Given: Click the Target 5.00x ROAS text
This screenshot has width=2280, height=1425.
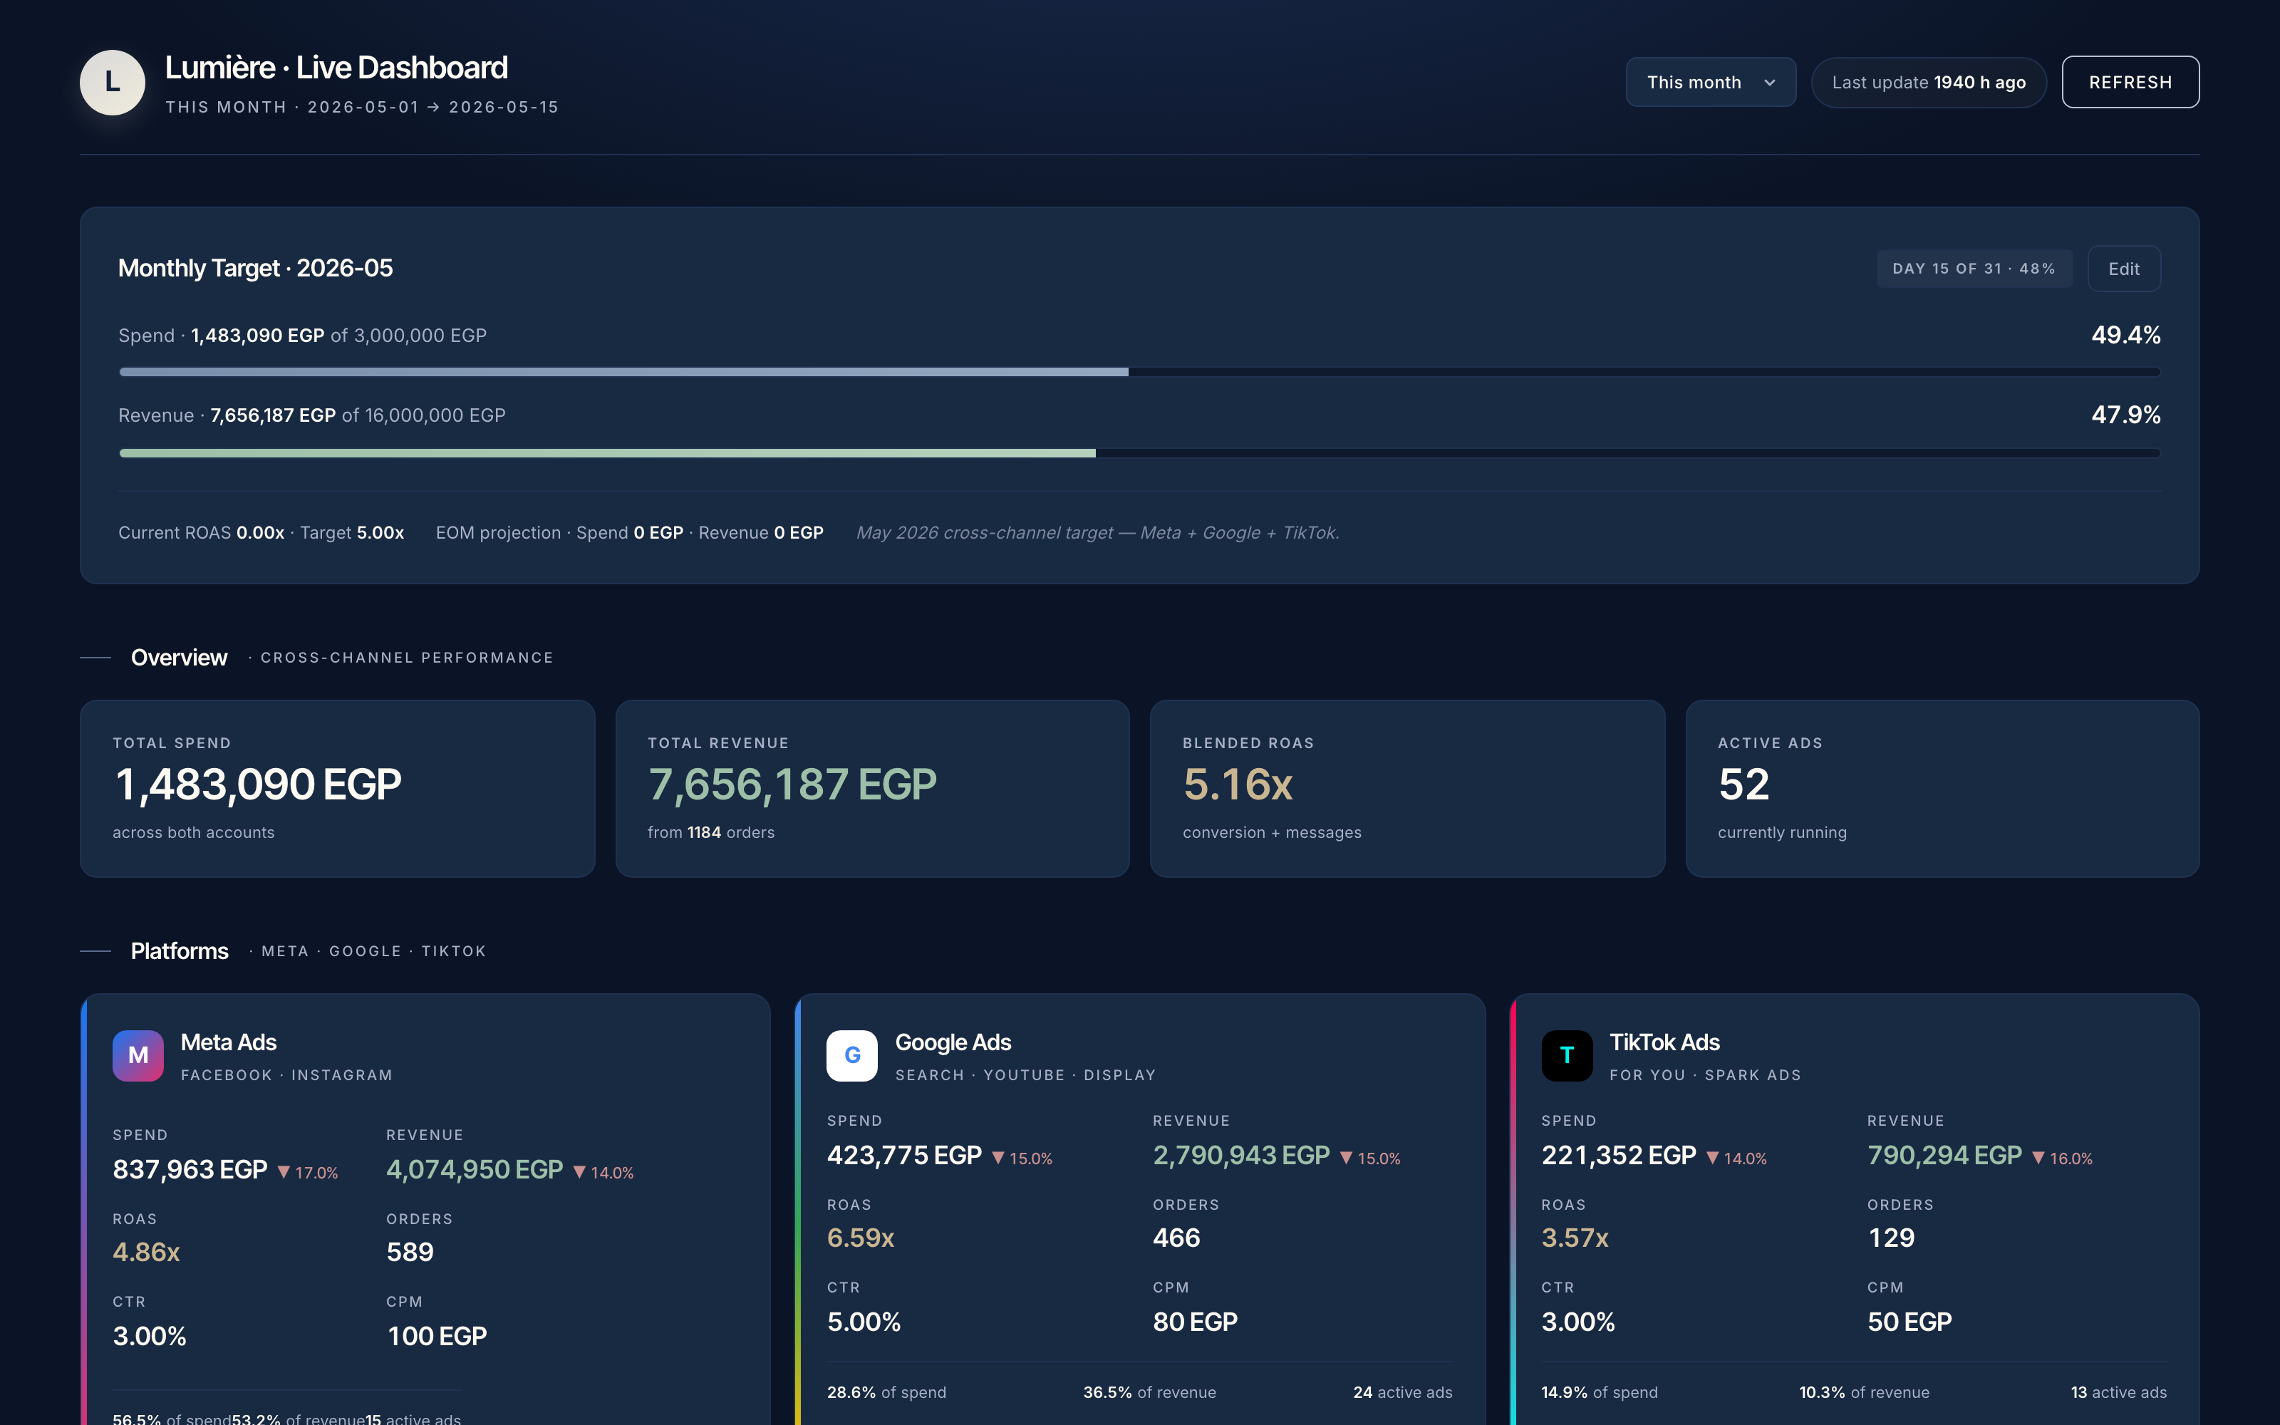Looking at the screenshot, I should coord(353,532).
